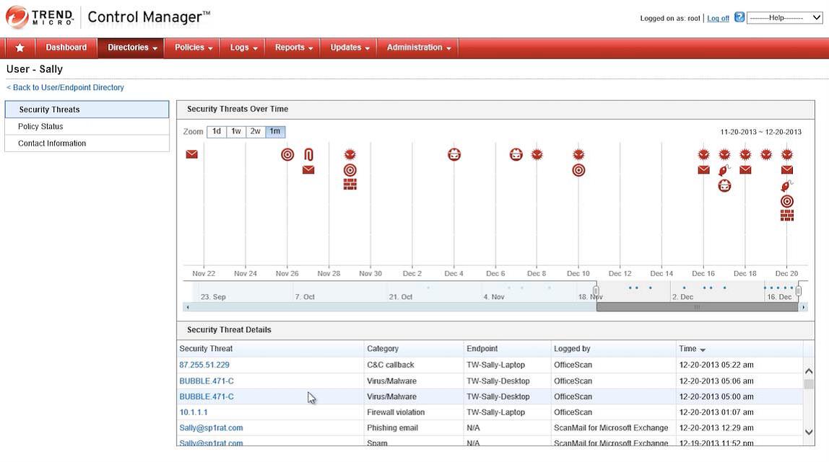This screenshot has width=829, height=462.
Task: Select the malware bug icon at Dec 20
Action: click(787, 154)
